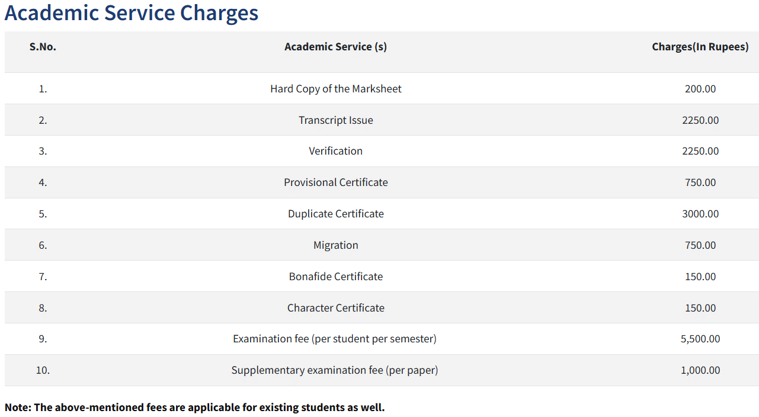Click the 'Duplicate Certificate' cell
Viewport: 759px width, 417px height.
(x=336, y=214)
